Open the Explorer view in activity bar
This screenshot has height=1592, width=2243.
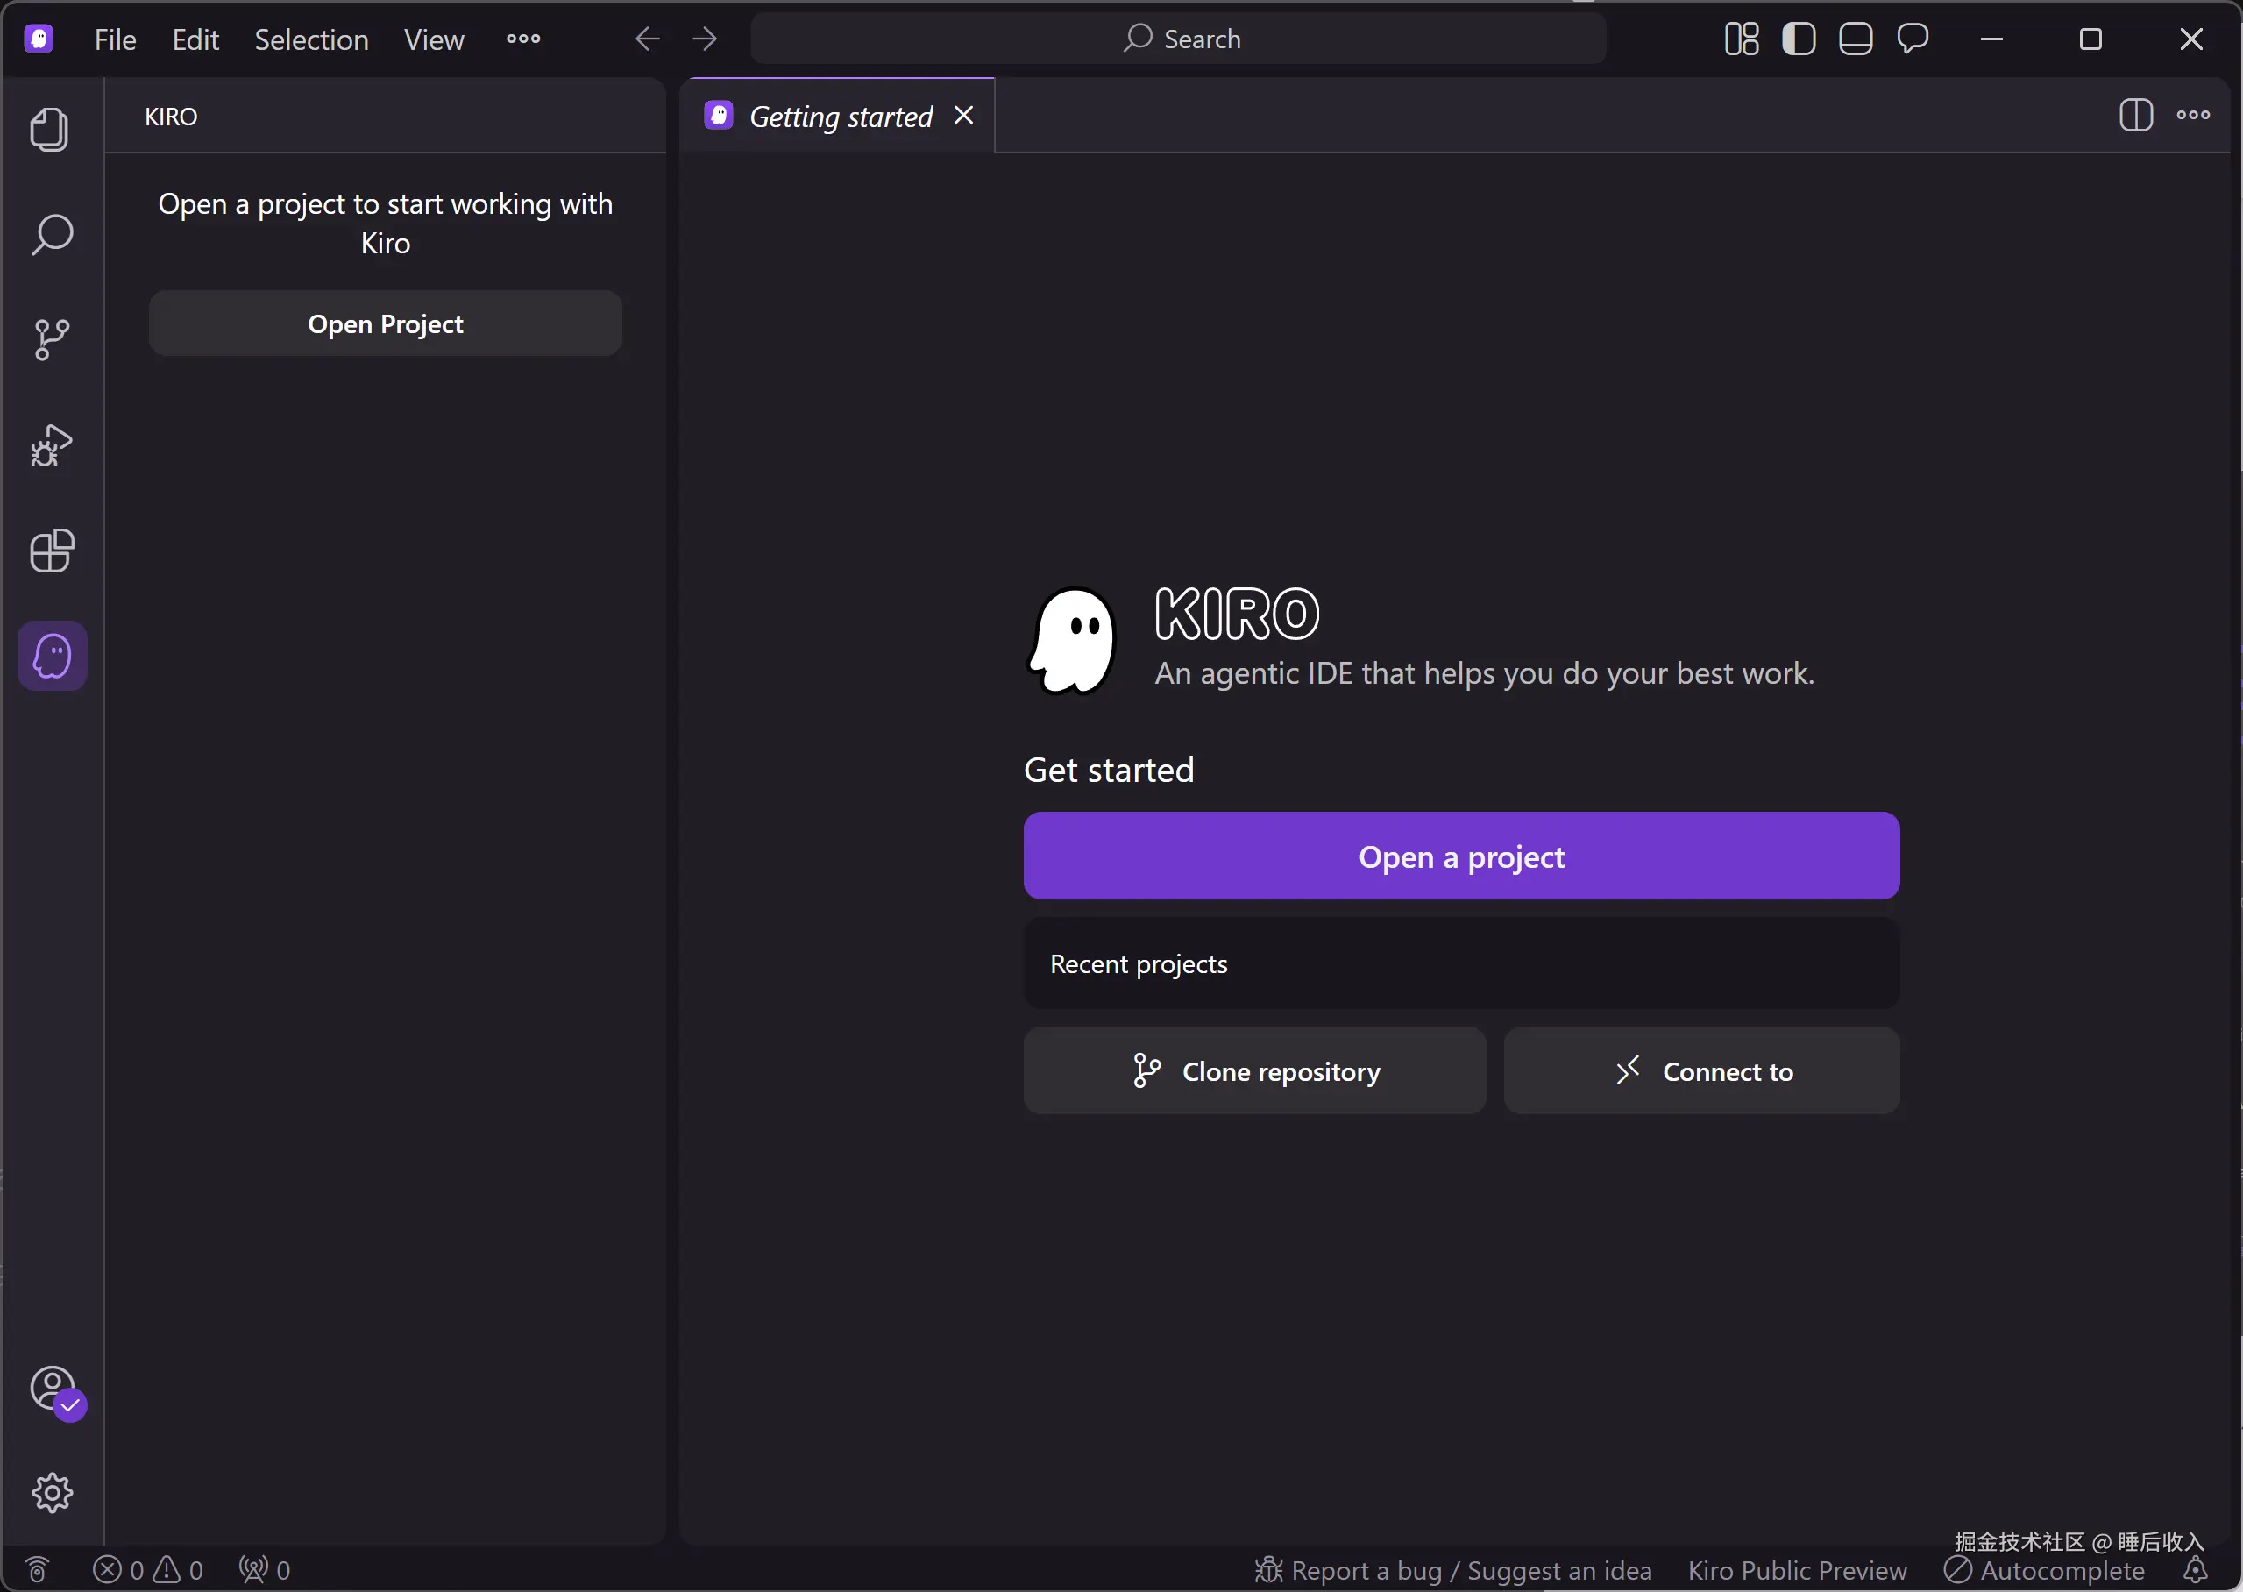(x=50, y=130)
